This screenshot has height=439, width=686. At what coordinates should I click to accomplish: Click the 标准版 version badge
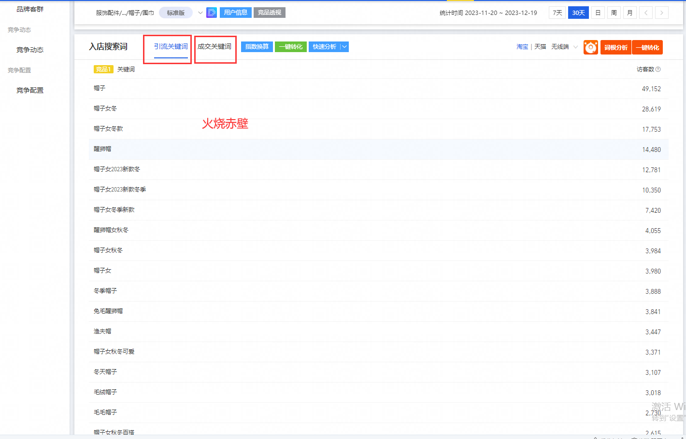(x=176, y=13)
